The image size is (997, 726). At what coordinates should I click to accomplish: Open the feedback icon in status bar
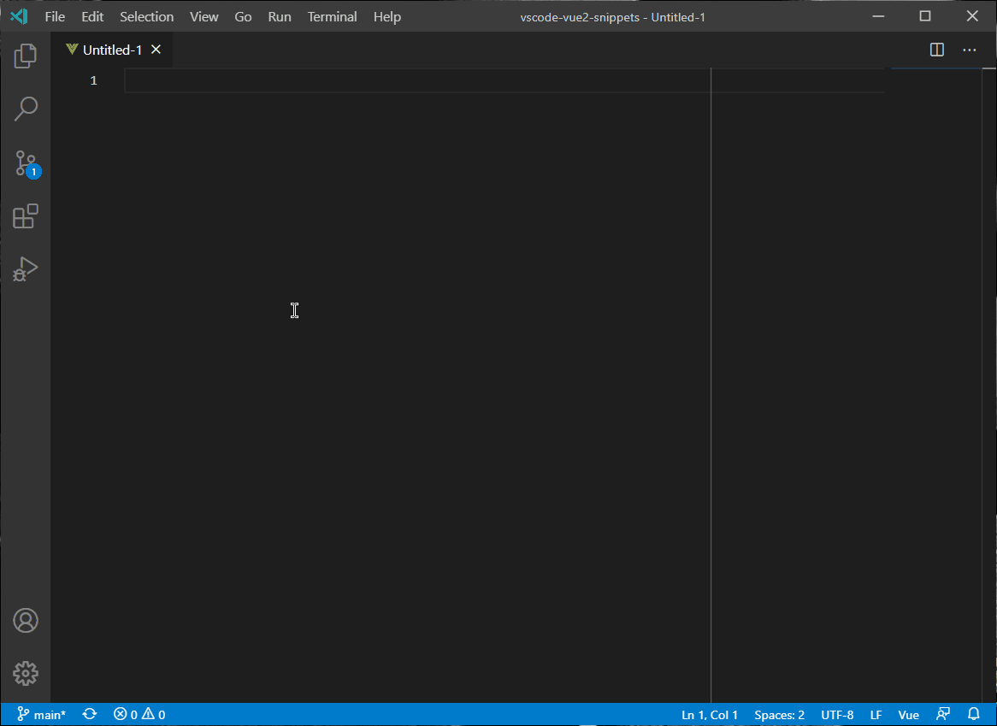pyautogui.click(x=943, y=715)
